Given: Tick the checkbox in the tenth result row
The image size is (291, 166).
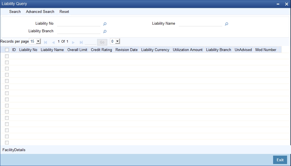Looking at the screenshot, I should click(x=7, y=112).
